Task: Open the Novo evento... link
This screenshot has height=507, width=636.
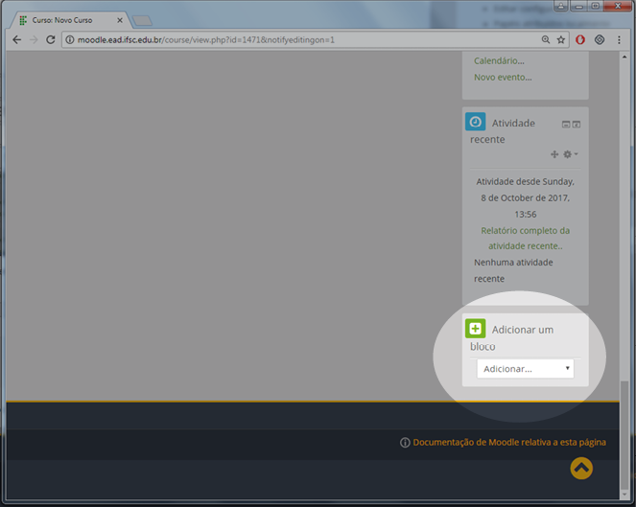Action: 503,78
